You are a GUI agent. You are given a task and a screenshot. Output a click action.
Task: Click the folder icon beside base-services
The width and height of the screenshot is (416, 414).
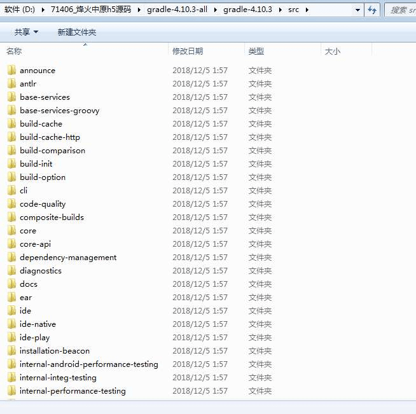coord(11,97)
